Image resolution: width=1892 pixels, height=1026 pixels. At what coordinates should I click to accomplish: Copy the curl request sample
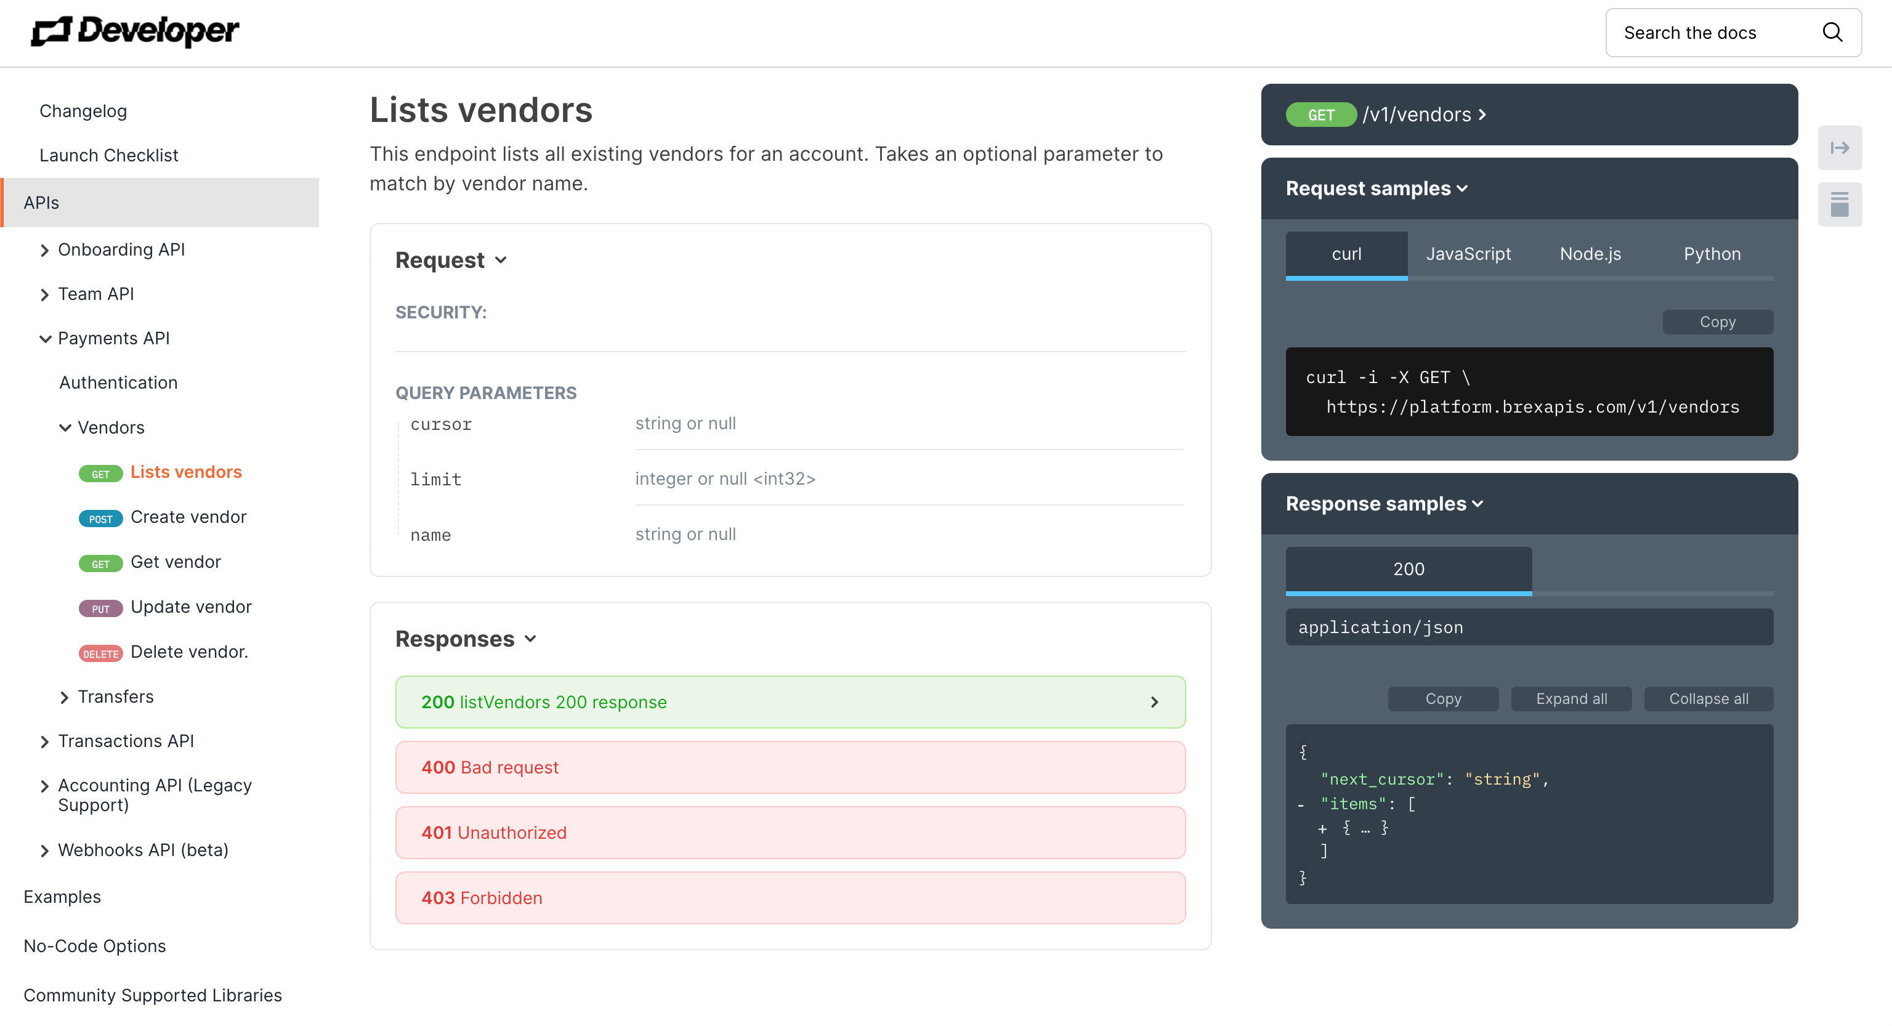(1716, 321)
